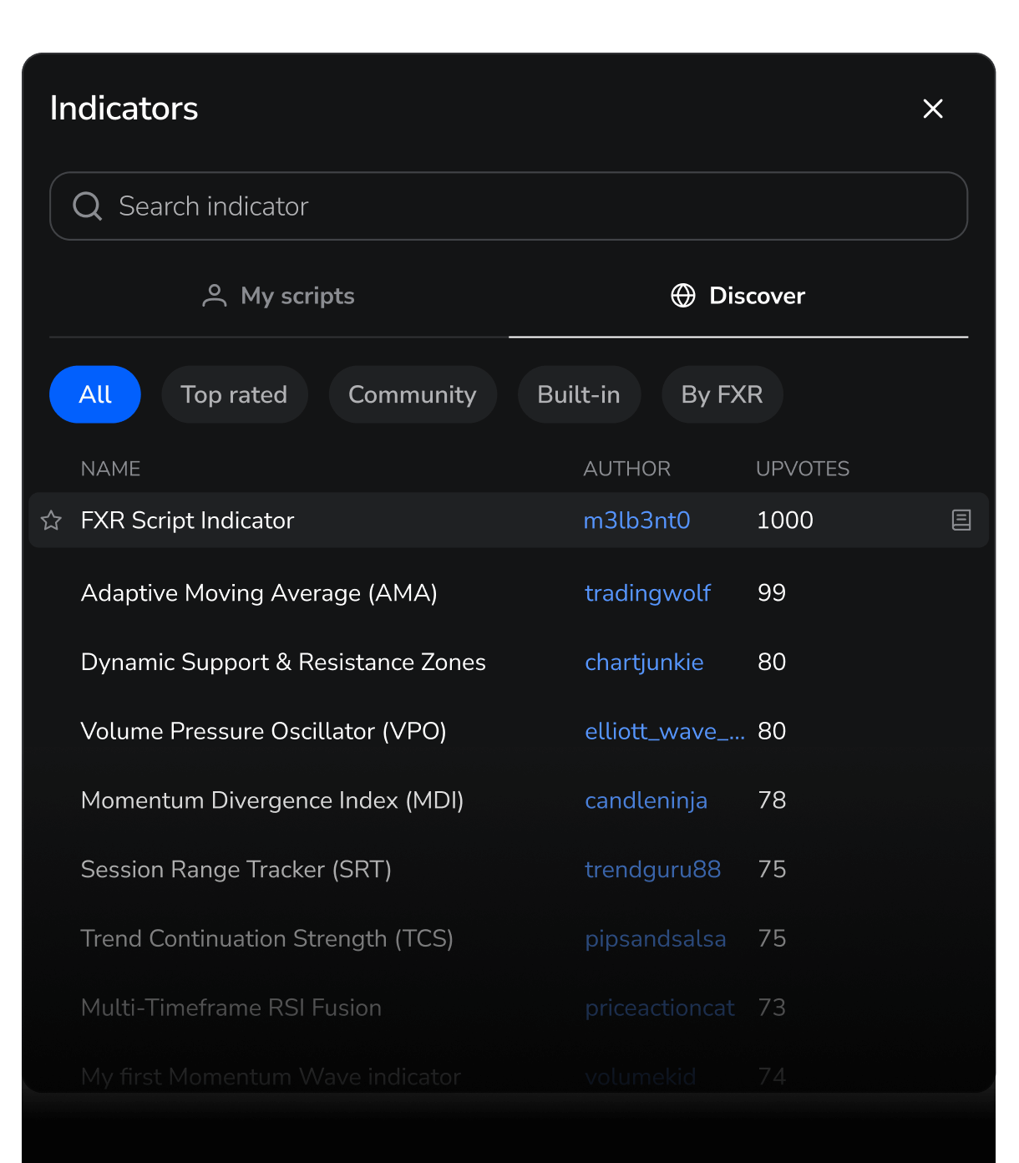
Task: Filter by Built-in indicators
Action: point(579,394)
